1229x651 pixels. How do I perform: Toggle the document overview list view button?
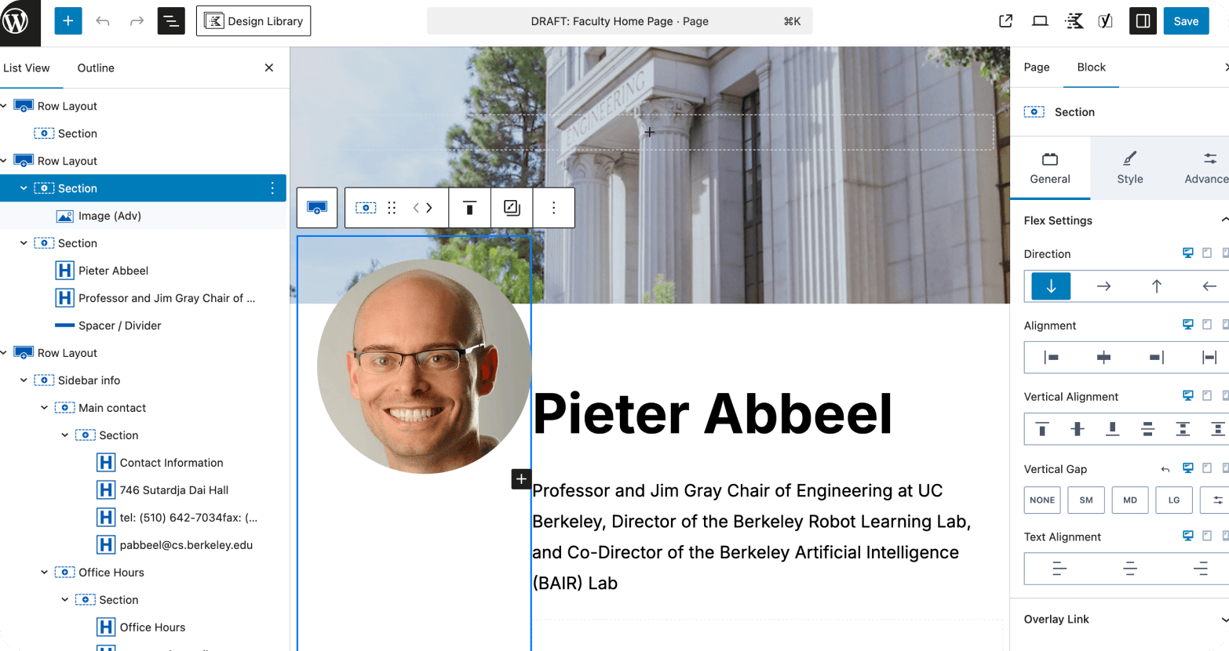[x=171, y=21]
